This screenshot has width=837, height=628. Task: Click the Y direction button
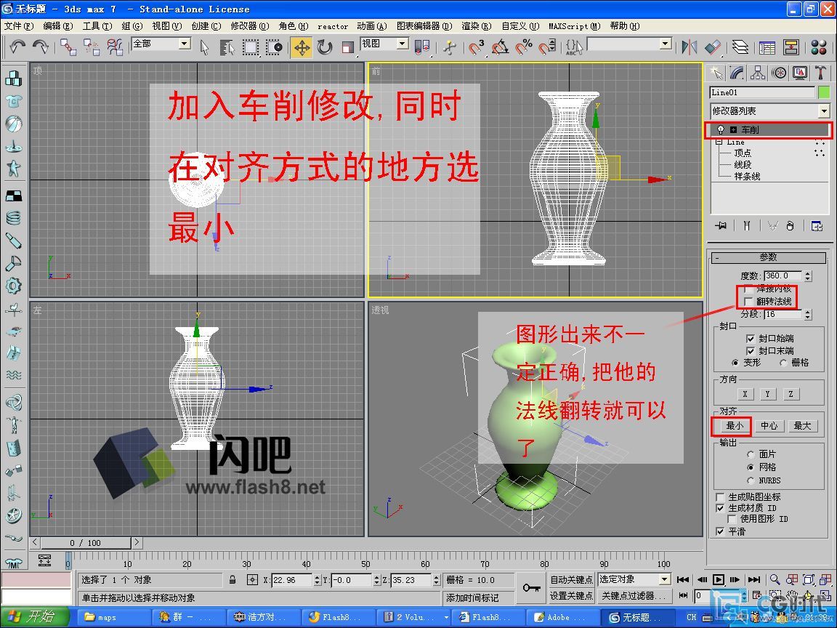767,394
